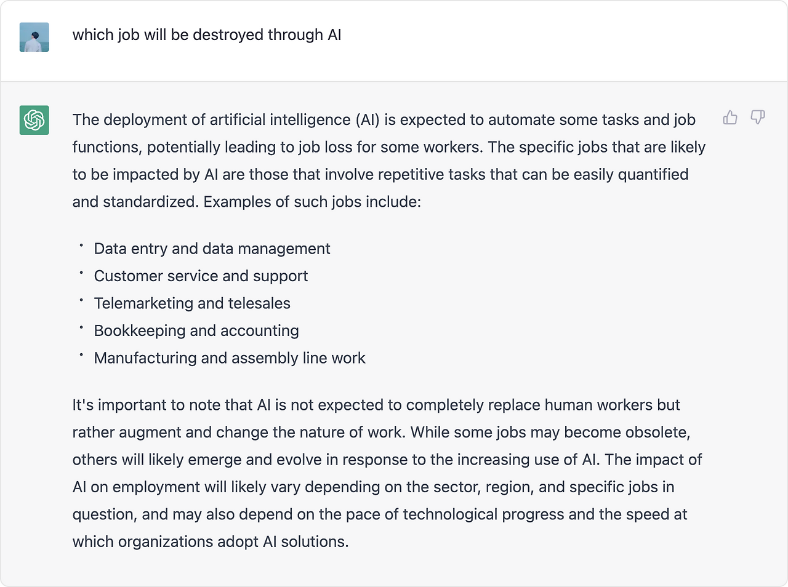Click the bullet before Manufacturing line
The image size is (788, 587).
81,354
